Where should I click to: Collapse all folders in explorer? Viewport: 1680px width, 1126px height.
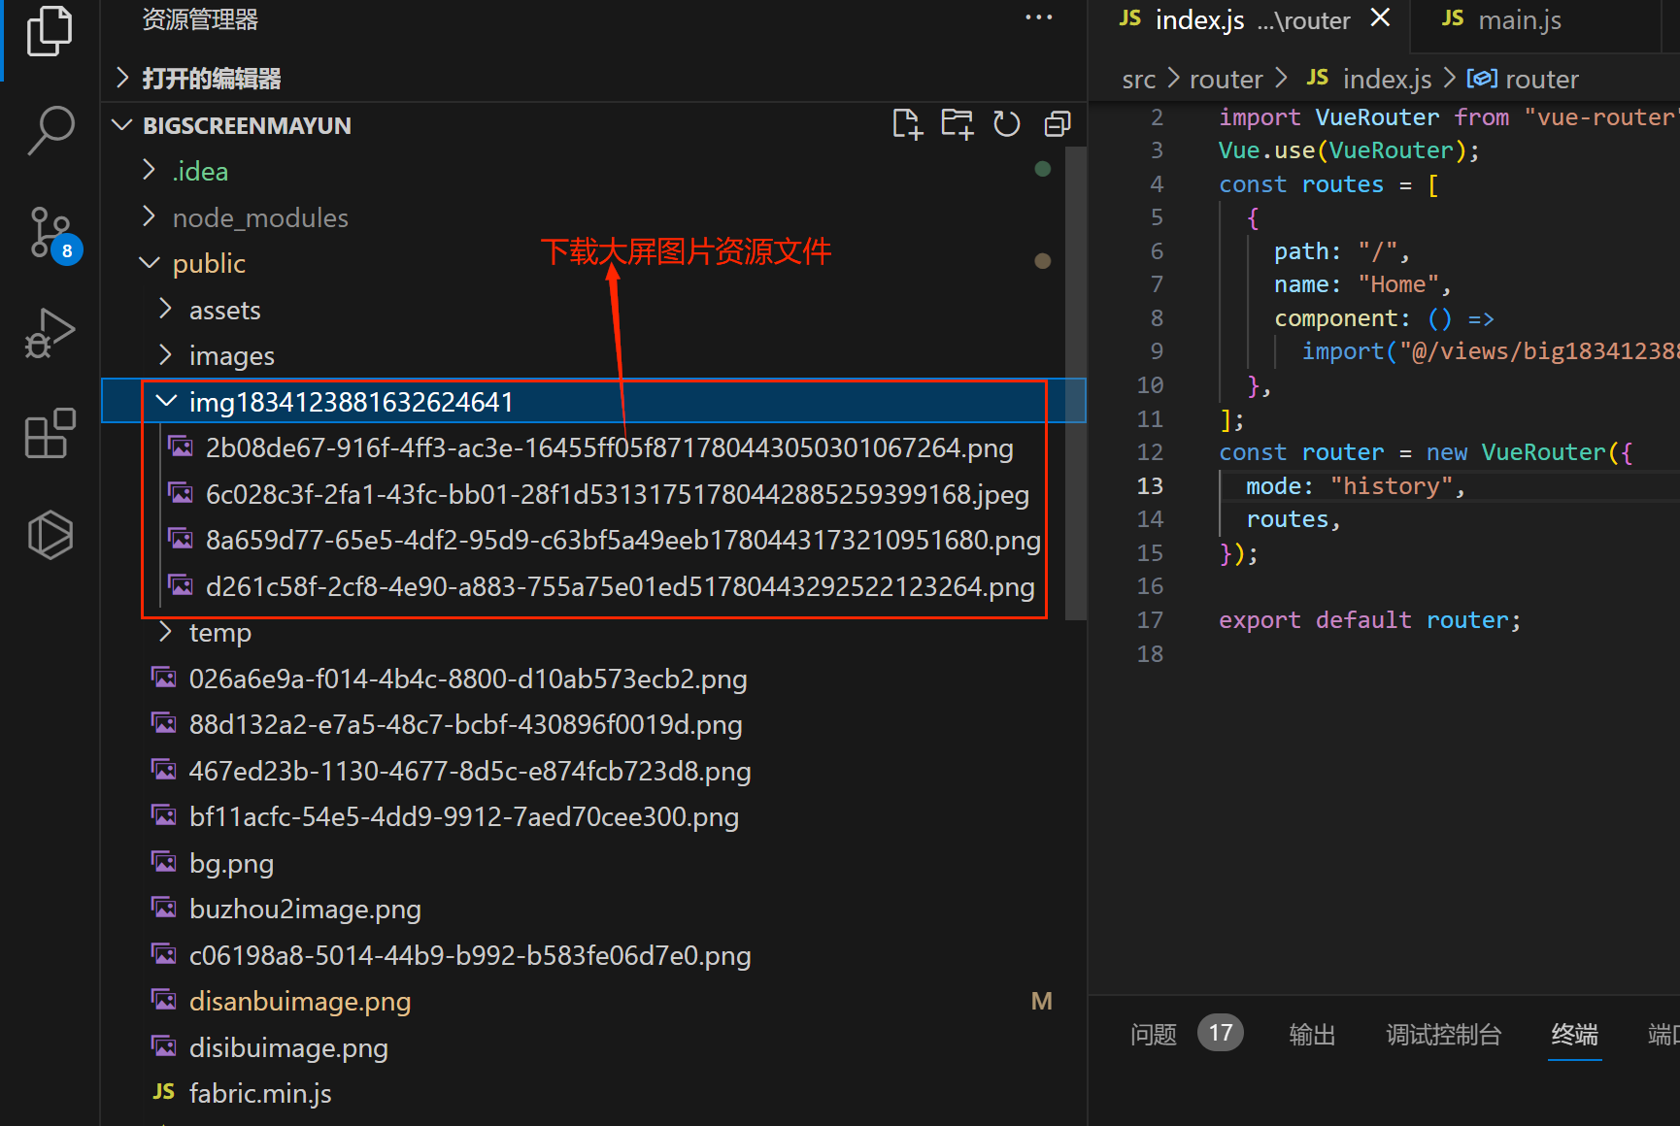point(1057,124)
